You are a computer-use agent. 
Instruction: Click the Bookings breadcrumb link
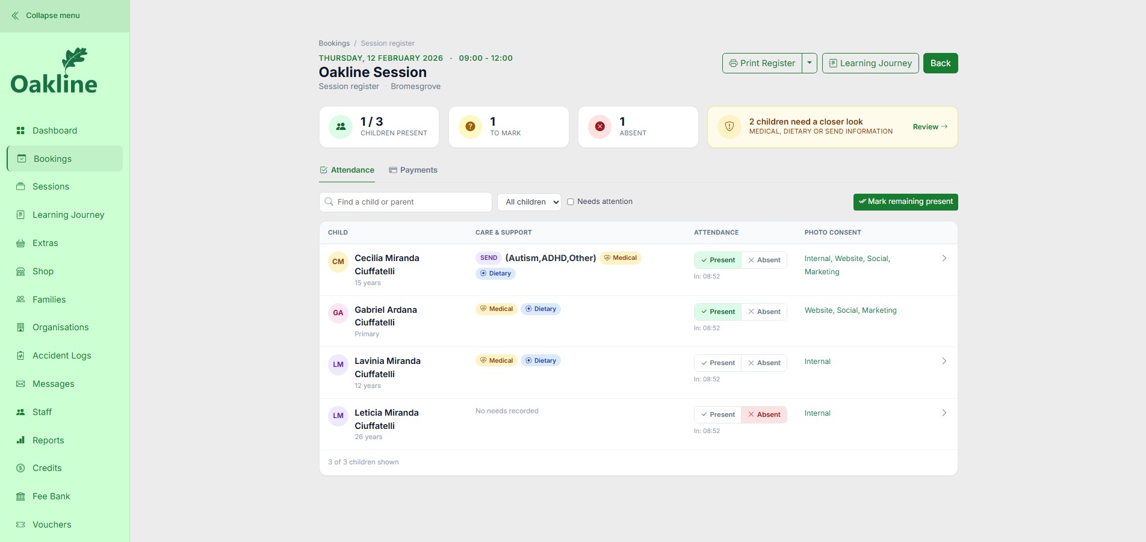[334, 43]
